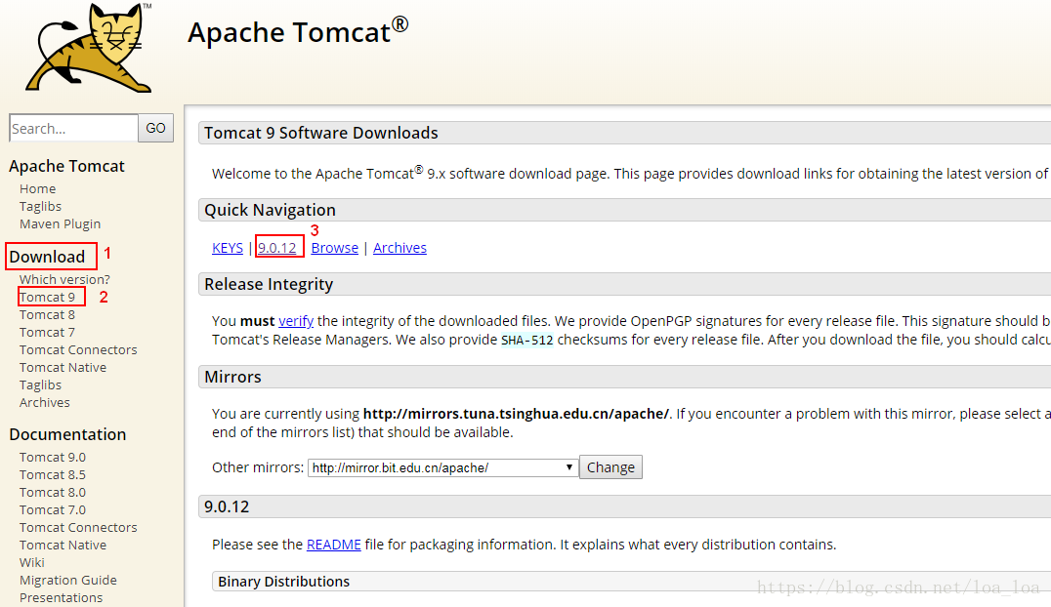Click the 'Documentation' sidebar heading
The image size is (1051, 607).
click(x=67, y=434)
